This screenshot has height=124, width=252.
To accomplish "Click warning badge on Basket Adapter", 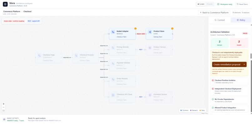I will point(135,29).
